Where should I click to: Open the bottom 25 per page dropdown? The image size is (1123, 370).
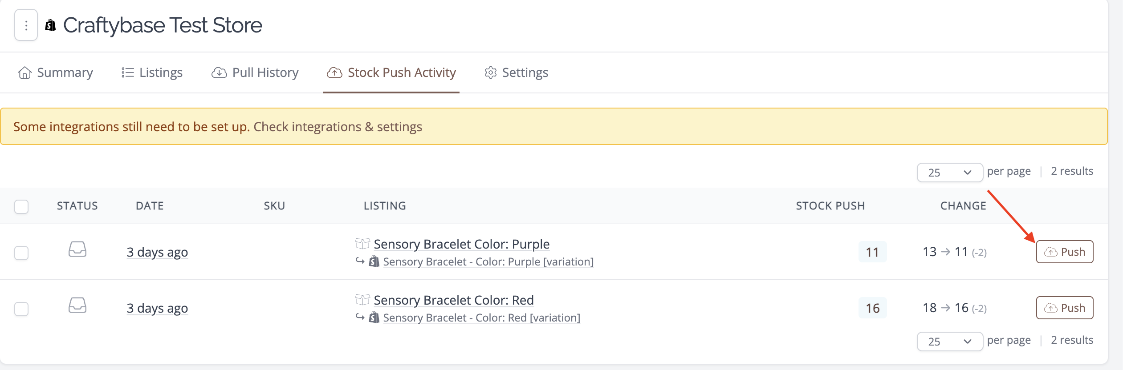click(950, 342)
